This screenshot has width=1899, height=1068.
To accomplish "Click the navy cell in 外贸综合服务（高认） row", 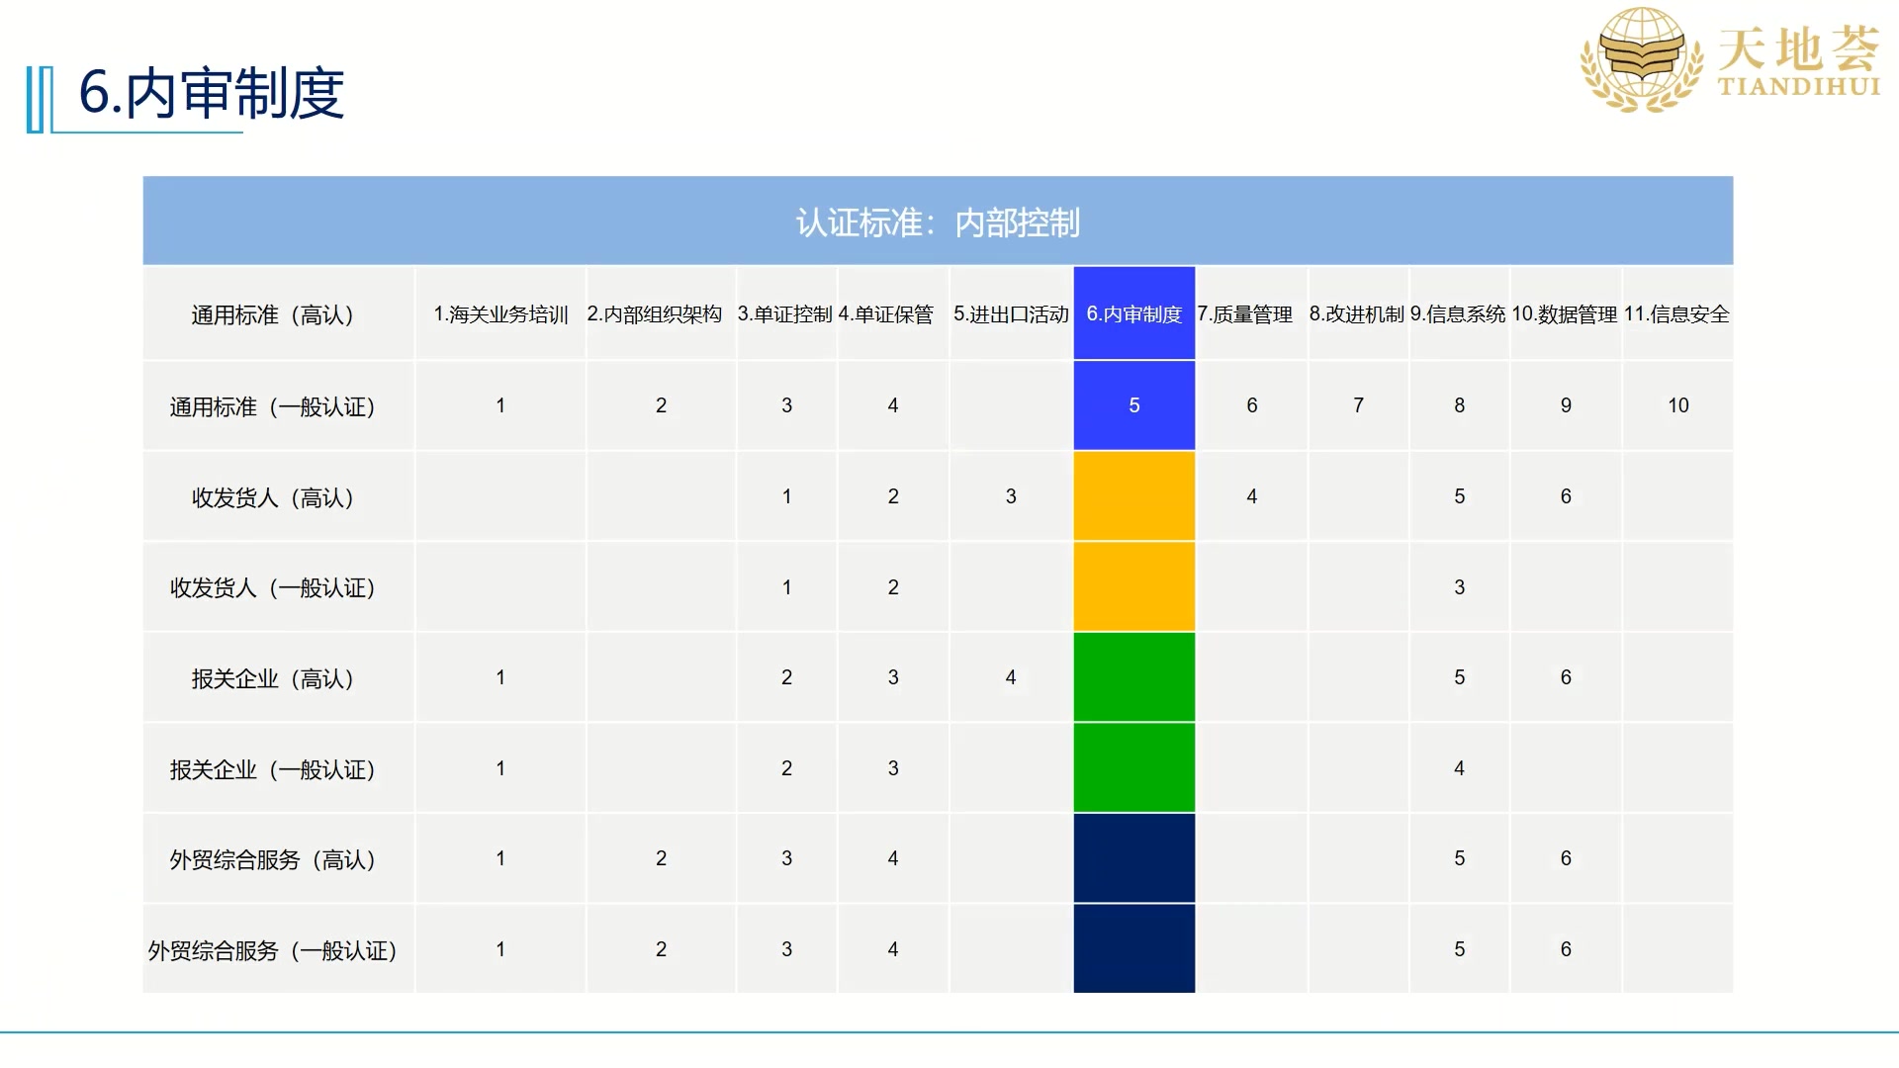I will (1133, 858).
